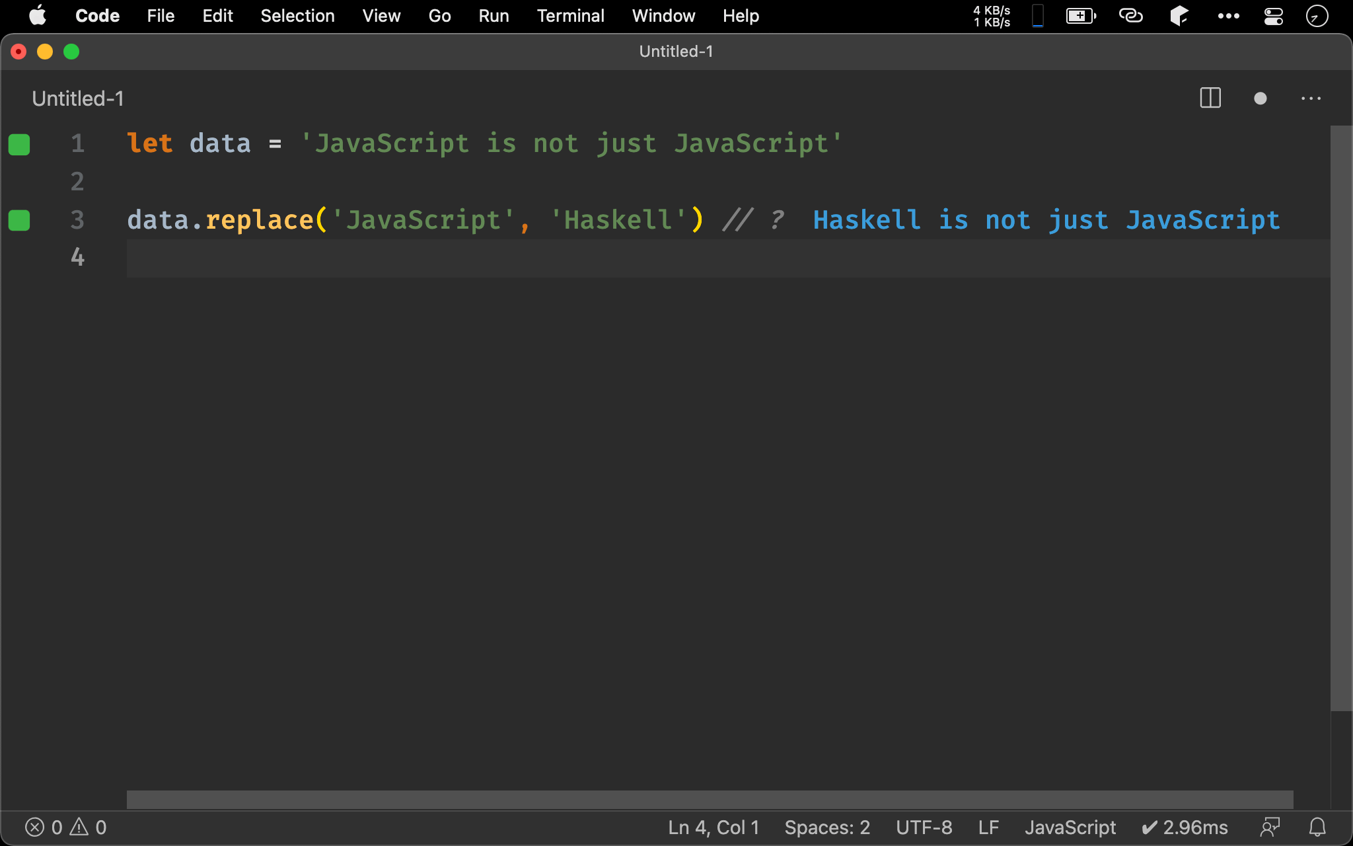Click the feedback icon in status bar
The width and height of the screenshot is (1353, 846).
[1270, 827]
